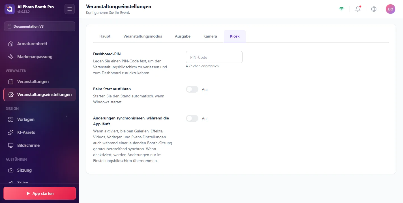This screenshot has width=403, height=203.
Task: Open KI-Assets in the sidebar
Action: click(40, 132)
